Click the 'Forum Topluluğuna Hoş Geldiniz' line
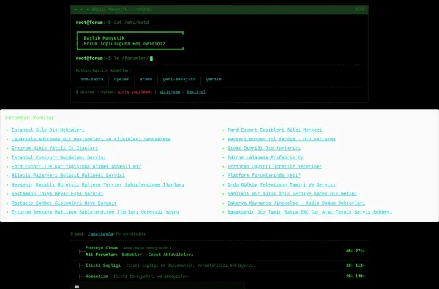This screenshot has width=439, height=289. [x=124, y=44]
